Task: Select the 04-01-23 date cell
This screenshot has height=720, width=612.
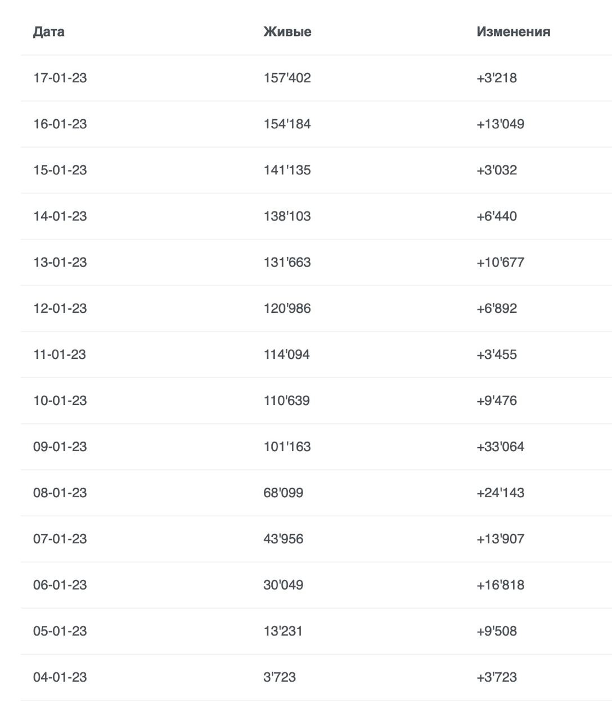Action: coord(60,677)
